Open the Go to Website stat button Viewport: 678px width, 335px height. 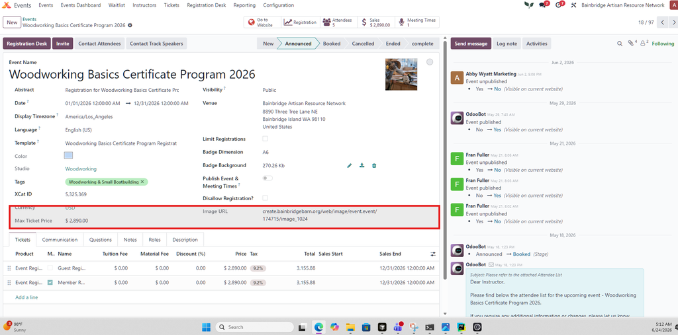tap(262, 22)
